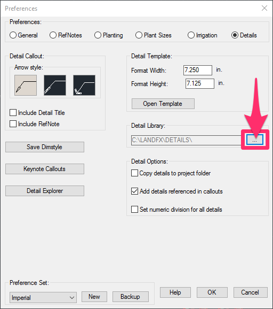Tick Set numeric division for all details
This screenshot has width=273, height=309.
point(134,209)
